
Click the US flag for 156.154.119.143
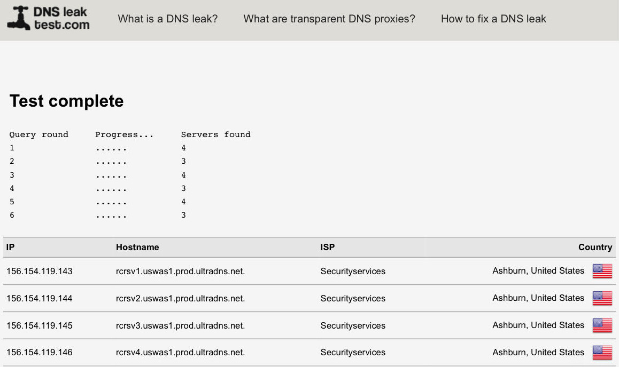click(602, 271)
